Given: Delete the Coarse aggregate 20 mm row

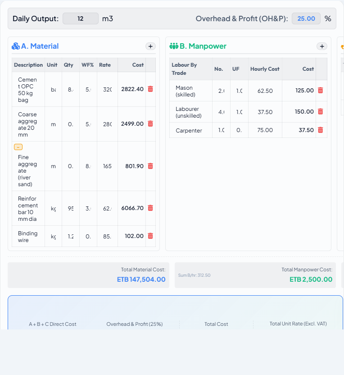Looking at the screenshot, I should [x=150, y=123].
